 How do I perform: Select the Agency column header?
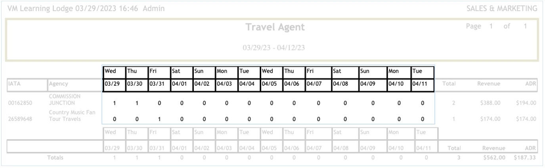(58, 84)
